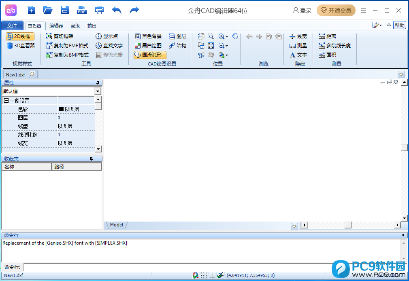This screenshot has height=281, width=409.
Task: Fit drawing to window
Action: (x=211, y=46)
